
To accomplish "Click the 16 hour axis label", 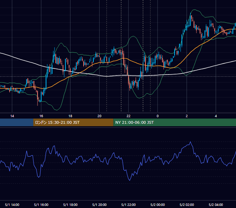I will pos(41,116).
